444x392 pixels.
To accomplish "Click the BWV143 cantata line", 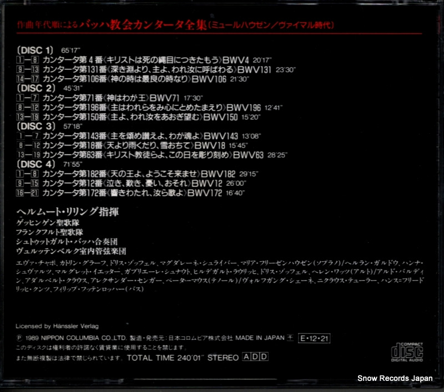I will point(138,136).
